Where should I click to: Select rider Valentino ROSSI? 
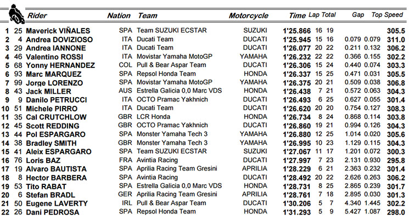(x=54, y=57)
